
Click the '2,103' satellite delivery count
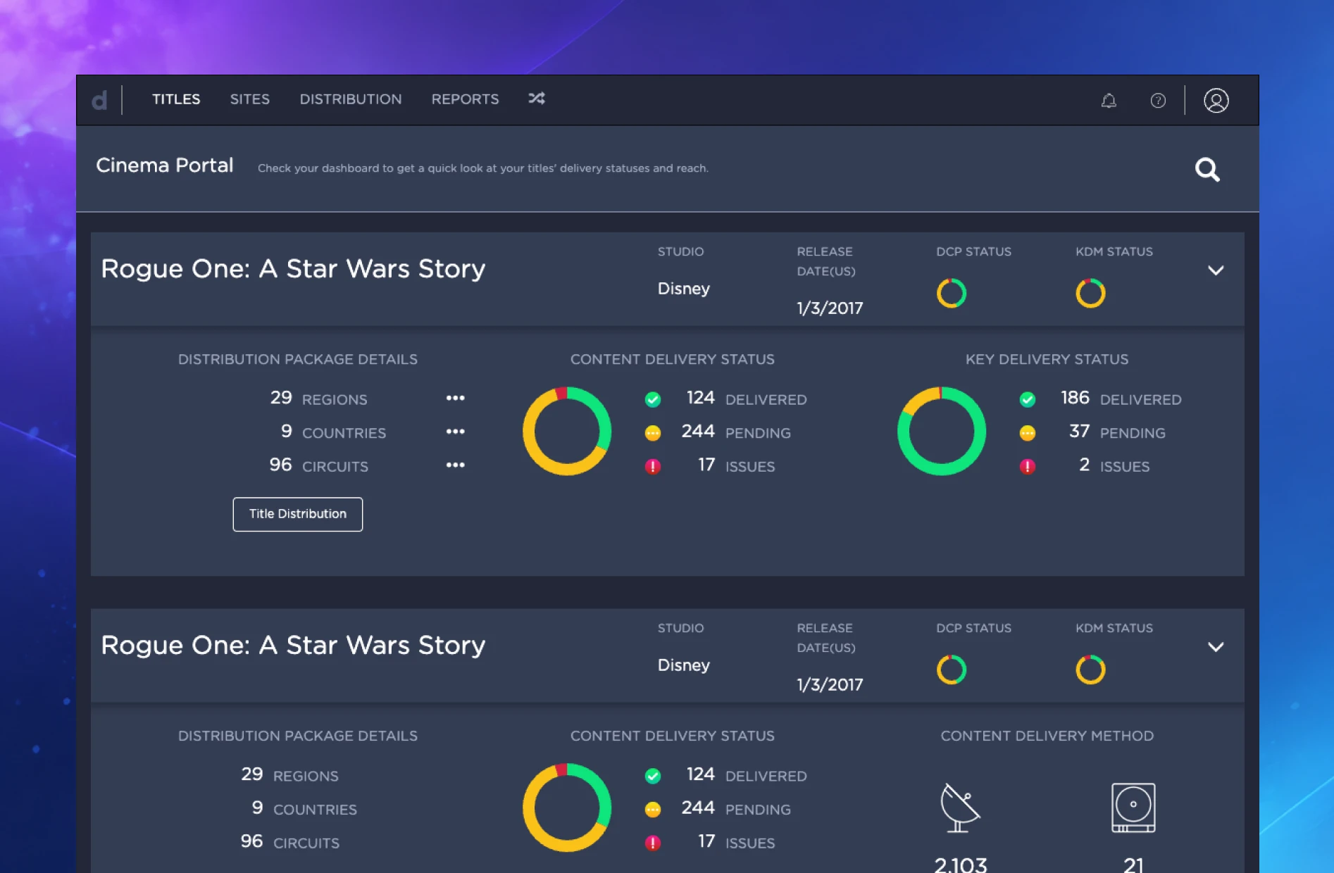pyautogui.click(x=961, y=865)
